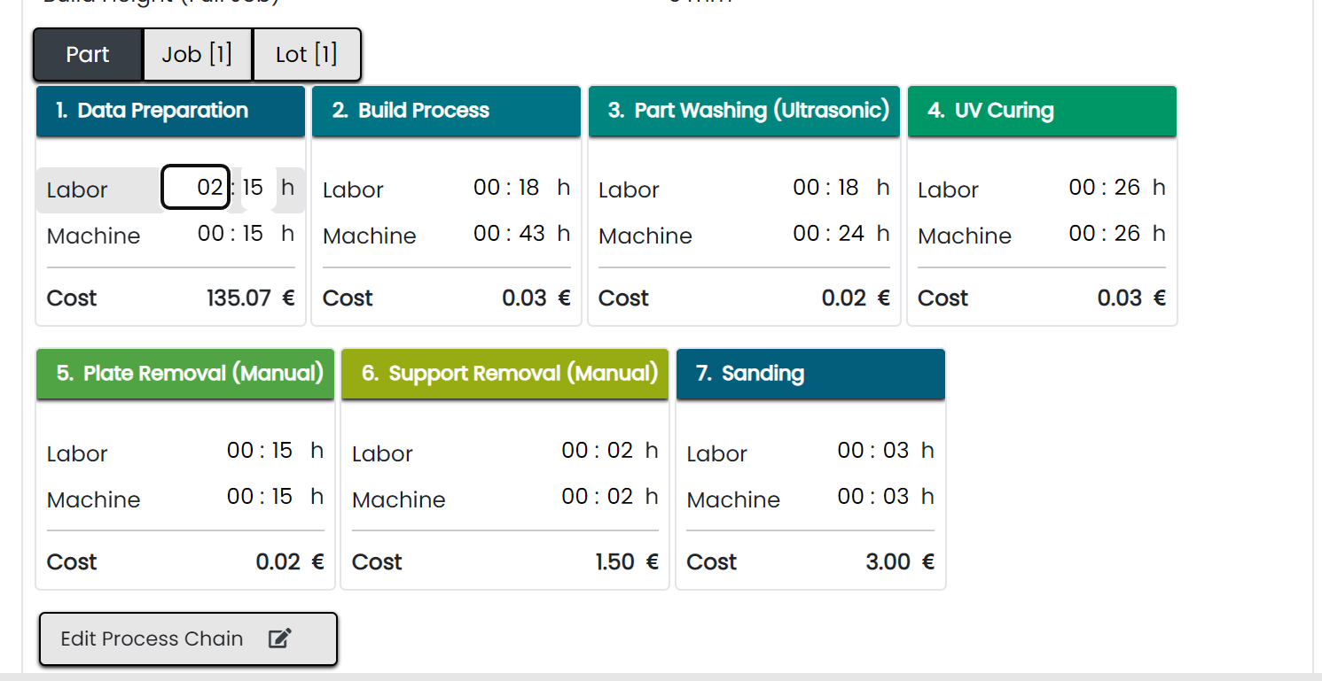Screen dimensions: 1322x681
Task: Open the Lot [1] tab
Action: pyautogui.click(x=307, y=55)
